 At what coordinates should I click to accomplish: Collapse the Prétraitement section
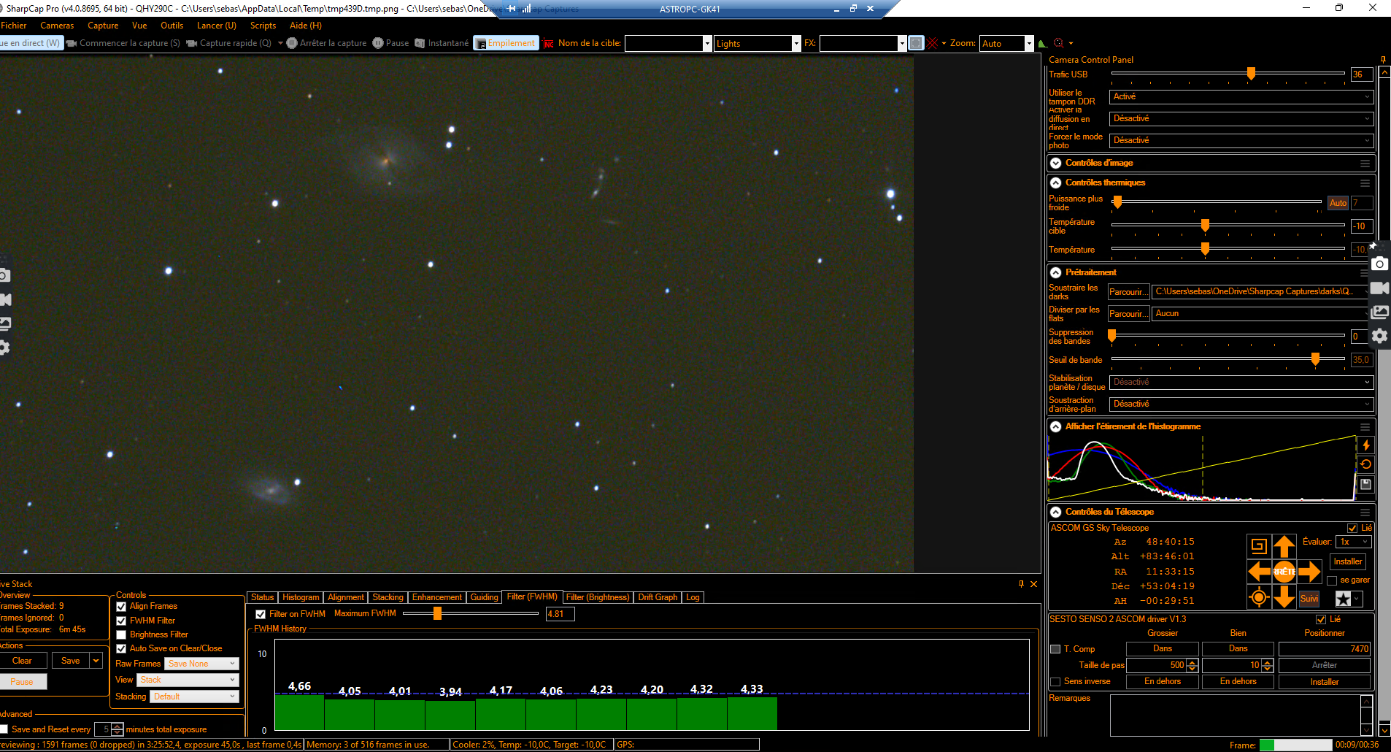tap(1056, 272)
